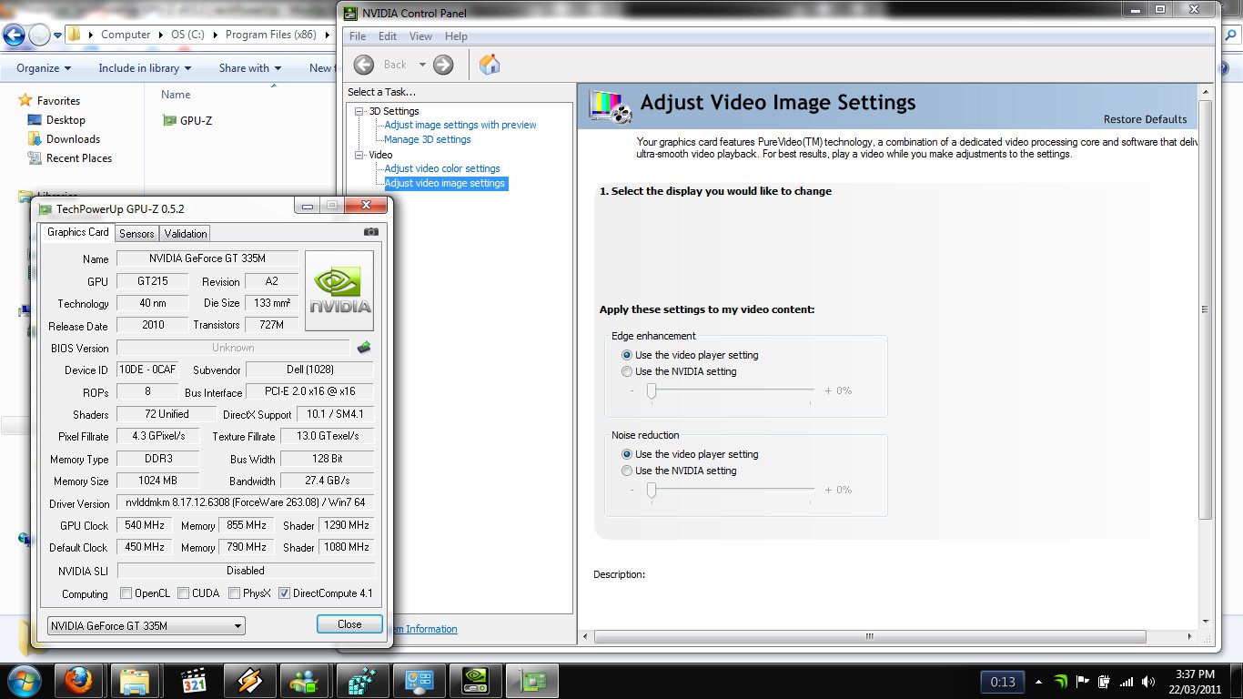Open the Share with dropdown
Image resolution: width=1243 pixels, height=699 pixels.
click(249, 68)
